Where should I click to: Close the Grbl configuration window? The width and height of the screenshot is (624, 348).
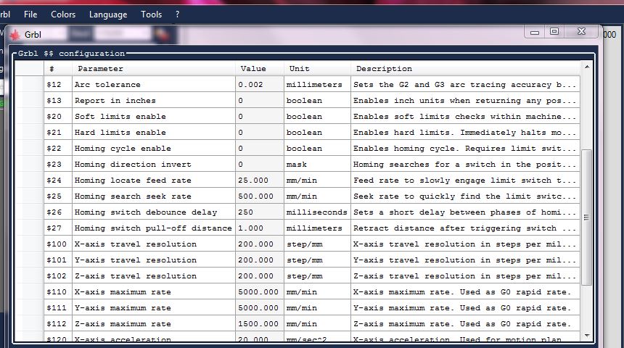pos(581,32)
